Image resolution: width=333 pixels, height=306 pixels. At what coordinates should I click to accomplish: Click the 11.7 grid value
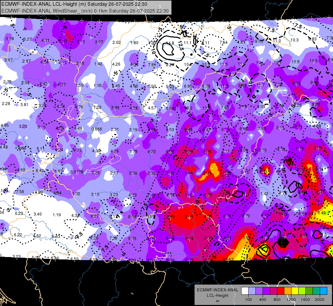click(261, 85)
